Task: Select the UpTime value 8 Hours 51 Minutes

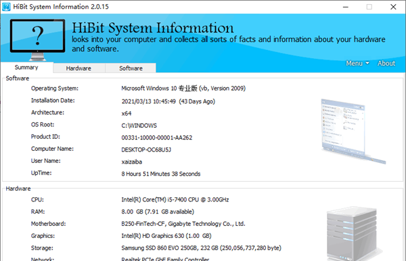Action: tap(161, 174)
